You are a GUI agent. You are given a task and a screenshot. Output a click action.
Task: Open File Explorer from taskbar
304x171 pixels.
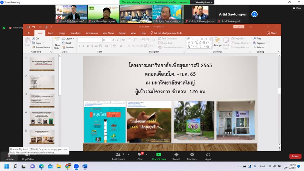(59, 166)
